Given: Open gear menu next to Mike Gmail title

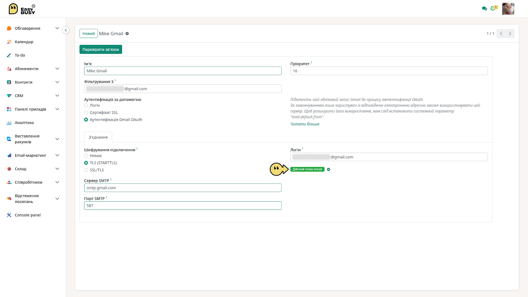Looking at the screenshot, I should tap(127, 34).
